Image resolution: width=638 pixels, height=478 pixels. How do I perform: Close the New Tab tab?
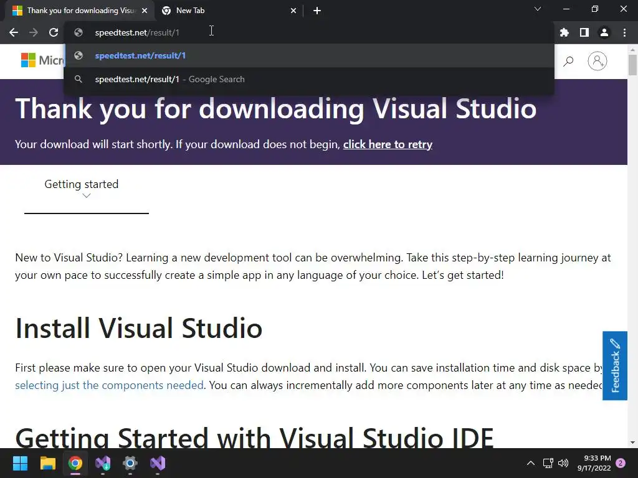[x=293, y=11]
